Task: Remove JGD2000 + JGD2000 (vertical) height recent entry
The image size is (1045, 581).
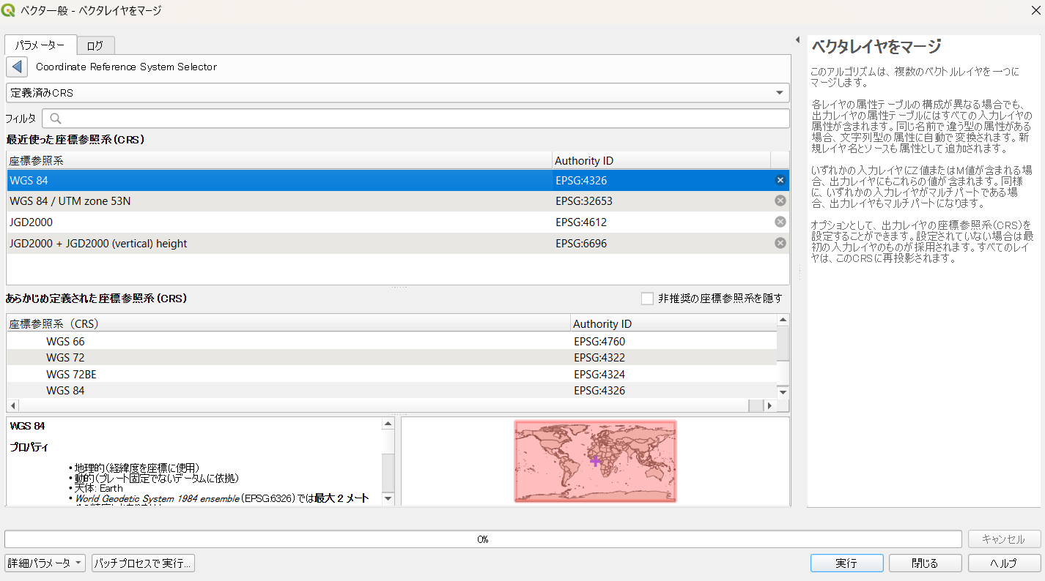Action: (780, 243)
